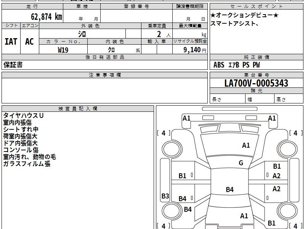Image resolution: width=305 pixels, height=229 pixels.
Task: Click inspector note ガラスフィルム張
Action: tap(27, 164)
